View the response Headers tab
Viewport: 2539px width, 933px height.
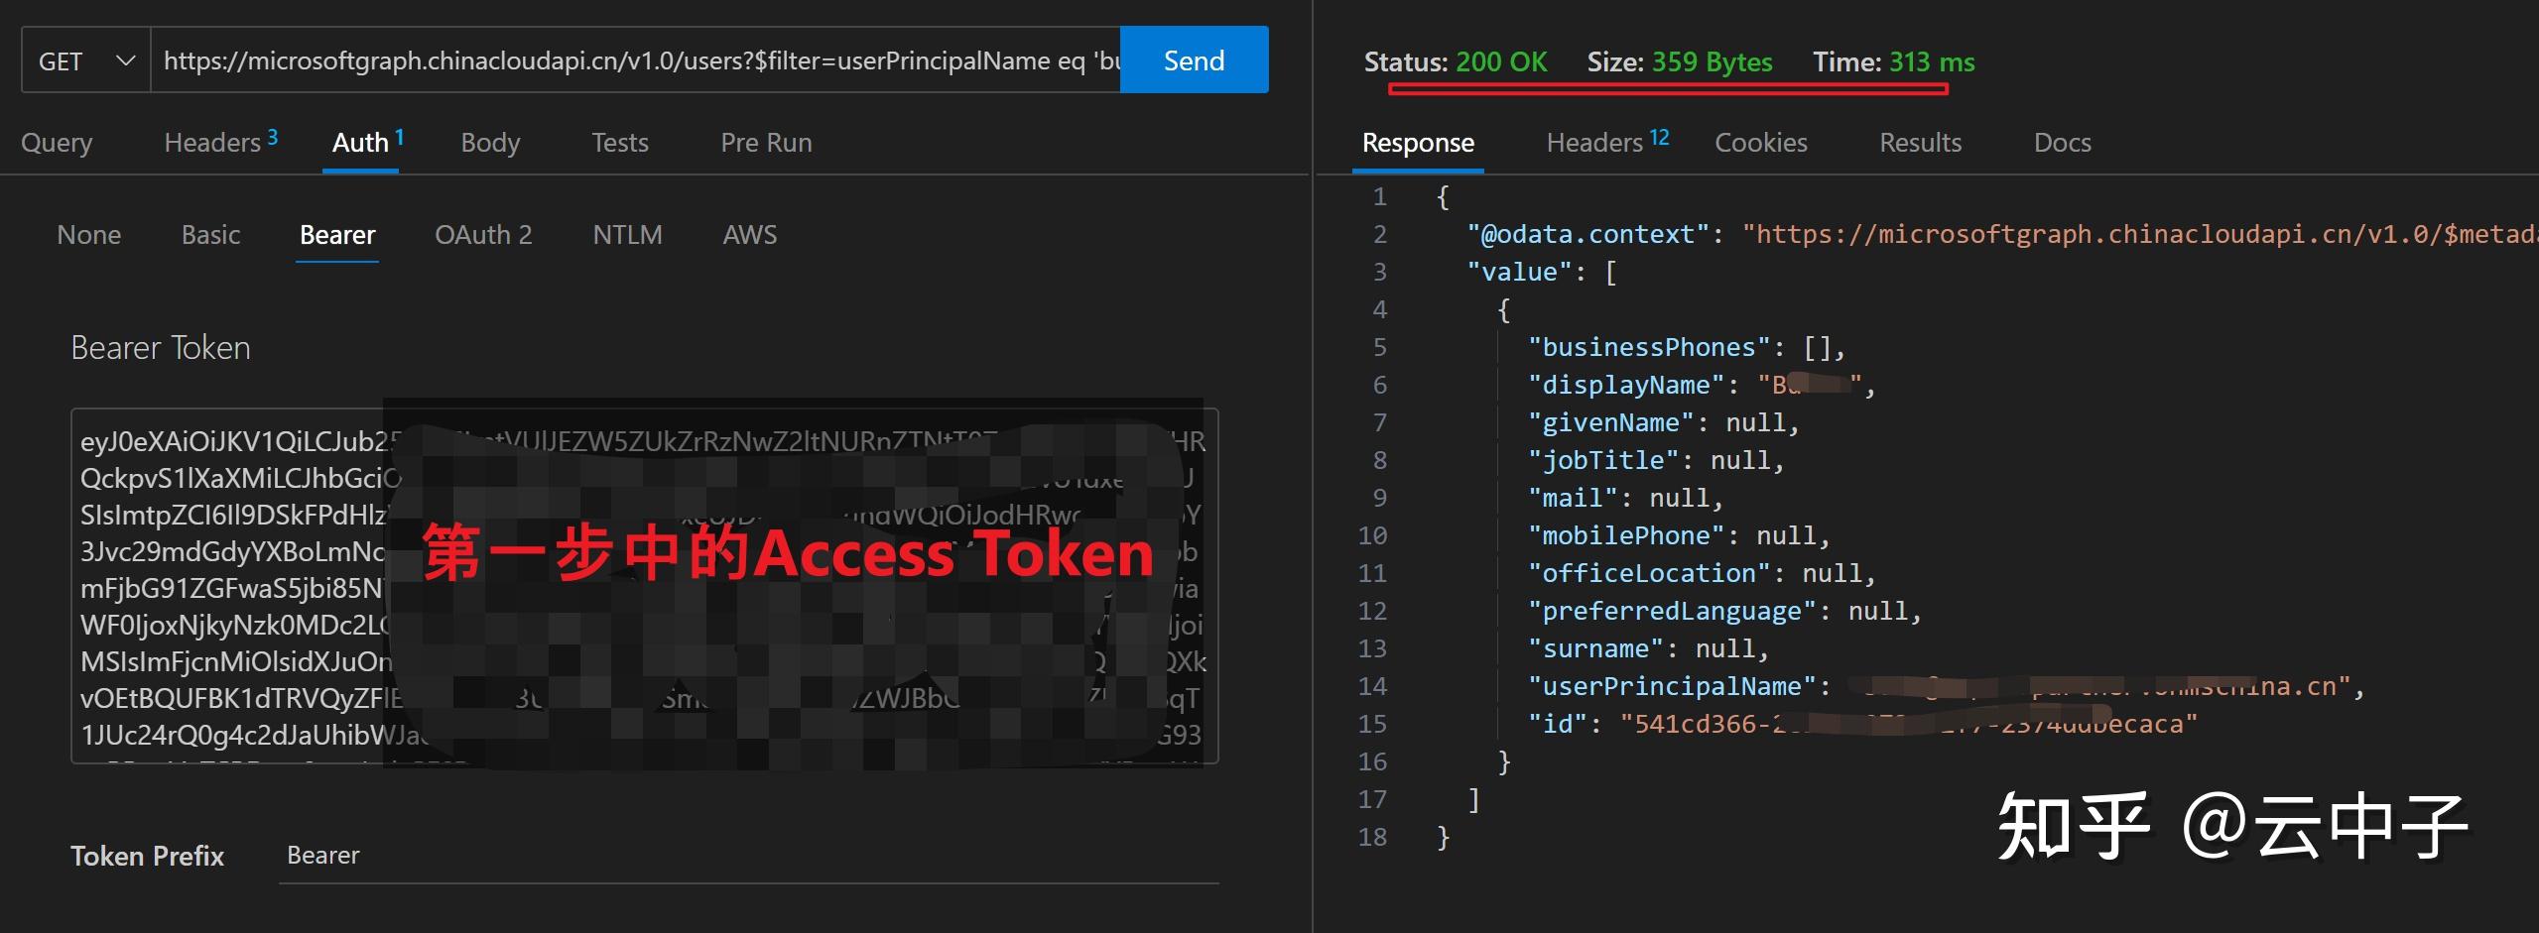[x=1593, y=143]
